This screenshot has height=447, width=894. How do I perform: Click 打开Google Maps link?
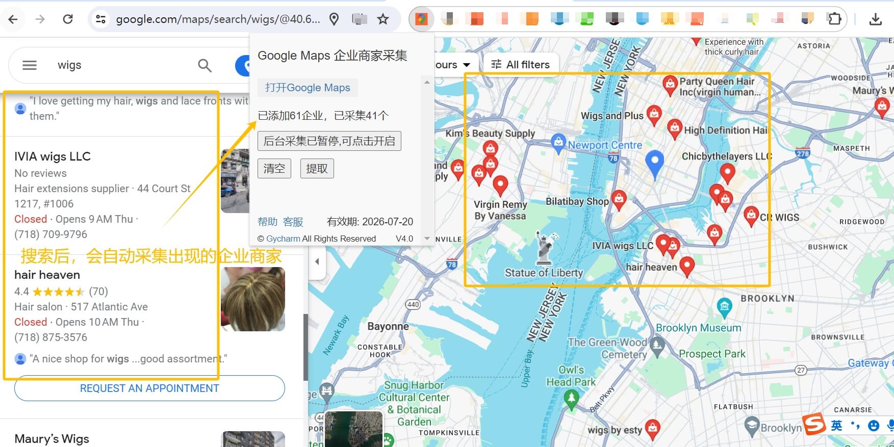click(308, 88)
